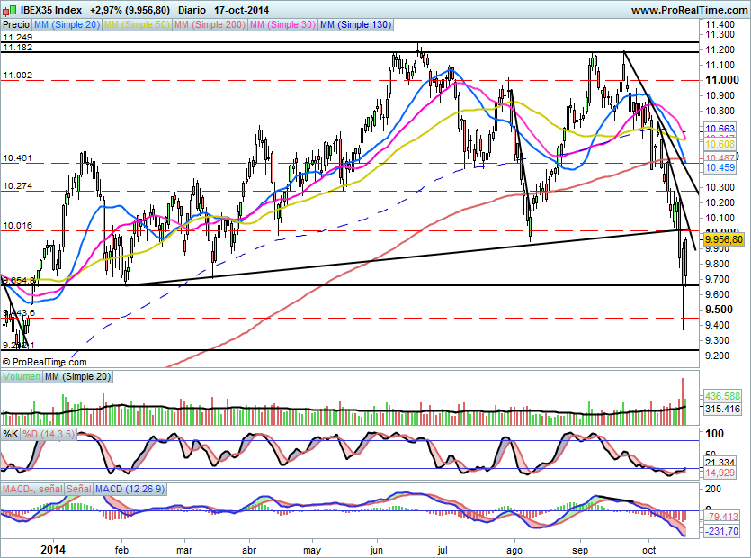Select the IBEX35 Index title
Image resolution: width=751 pixels, height=558 pixels.
(x=51, y=10)
